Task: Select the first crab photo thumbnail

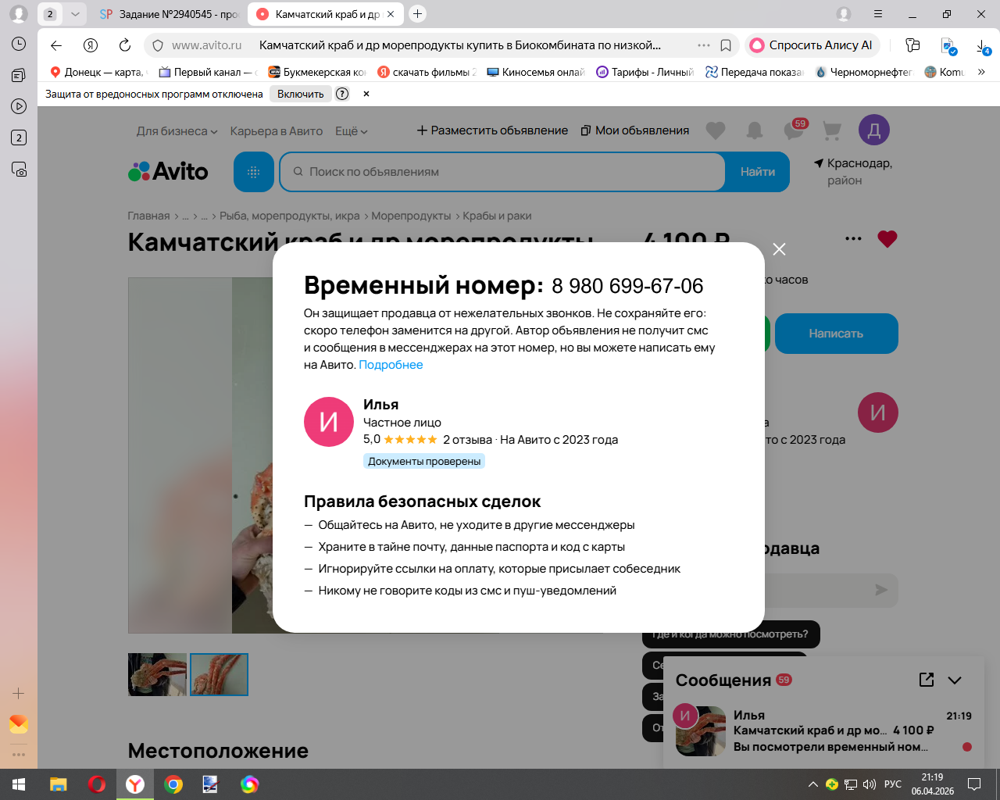Action: tap(157, 674)
